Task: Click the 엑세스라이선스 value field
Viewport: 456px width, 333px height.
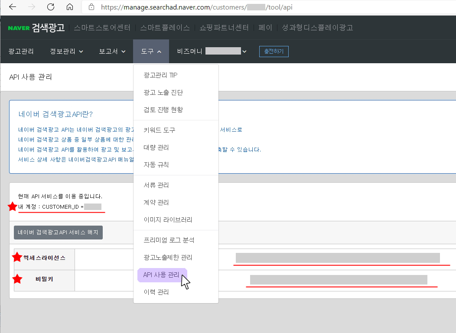Action: 338,258
